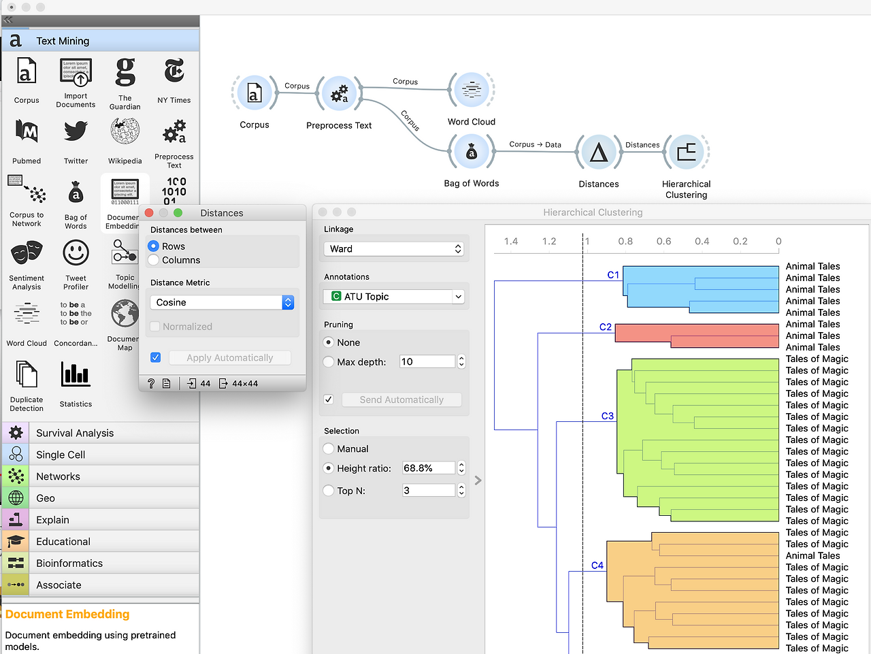Select the NY Times widget
Image resolution: width=871 pixels, height=654 pixels.
tap(174, 80)
